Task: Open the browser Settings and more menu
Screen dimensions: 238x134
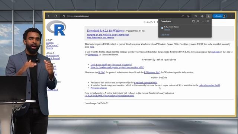Action: coord(231,16)
